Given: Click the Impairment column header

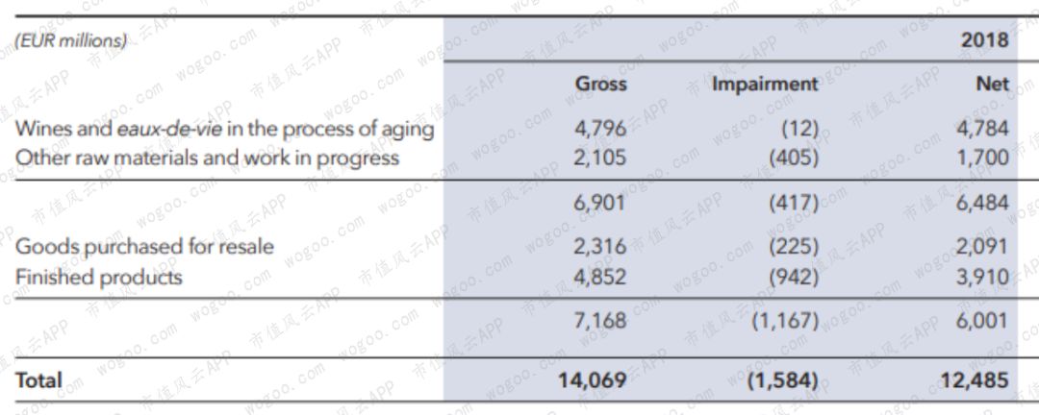Looking at the screenshot, I should point(765,84).
